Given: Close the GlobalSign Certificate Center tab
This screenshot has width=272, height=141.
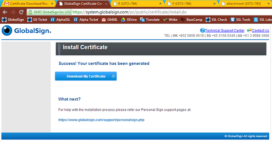Looking at the screenshot, I should (106, 3).
